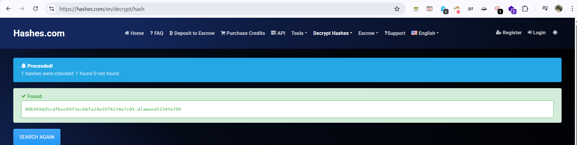Click the .GIT extension icon
This screenshot has width=577, height=145.
coord(470,9)
